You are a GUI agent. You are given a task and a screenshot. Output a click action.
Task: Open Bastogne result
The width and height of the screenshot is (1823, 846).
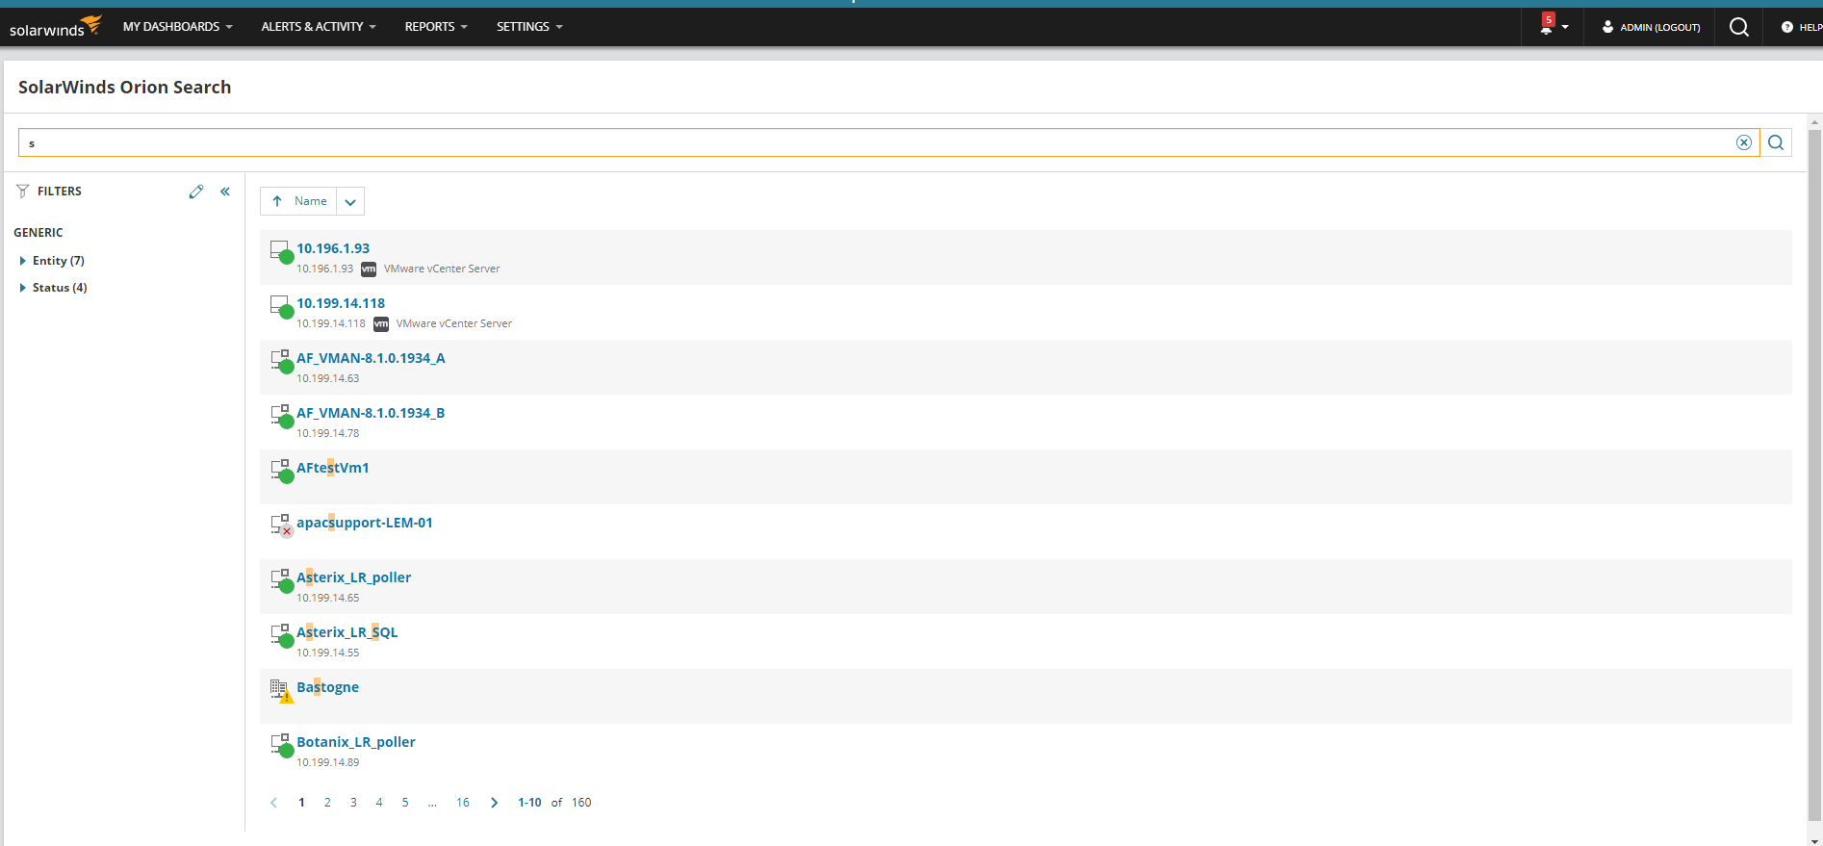coord(328,687)
